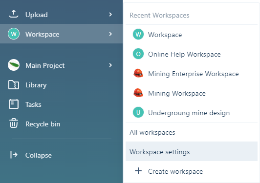Image resolution: width=260 pixels, height=183 pixels.
Task: Click the Tasks board icon
Action: (x=14, y=104)
